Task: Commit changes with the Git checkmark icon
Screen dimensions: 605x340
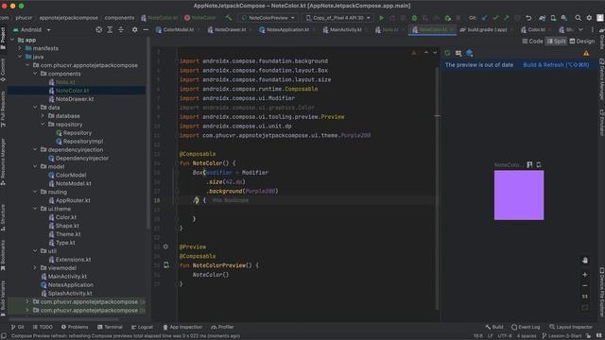Action: click(495, 18)
